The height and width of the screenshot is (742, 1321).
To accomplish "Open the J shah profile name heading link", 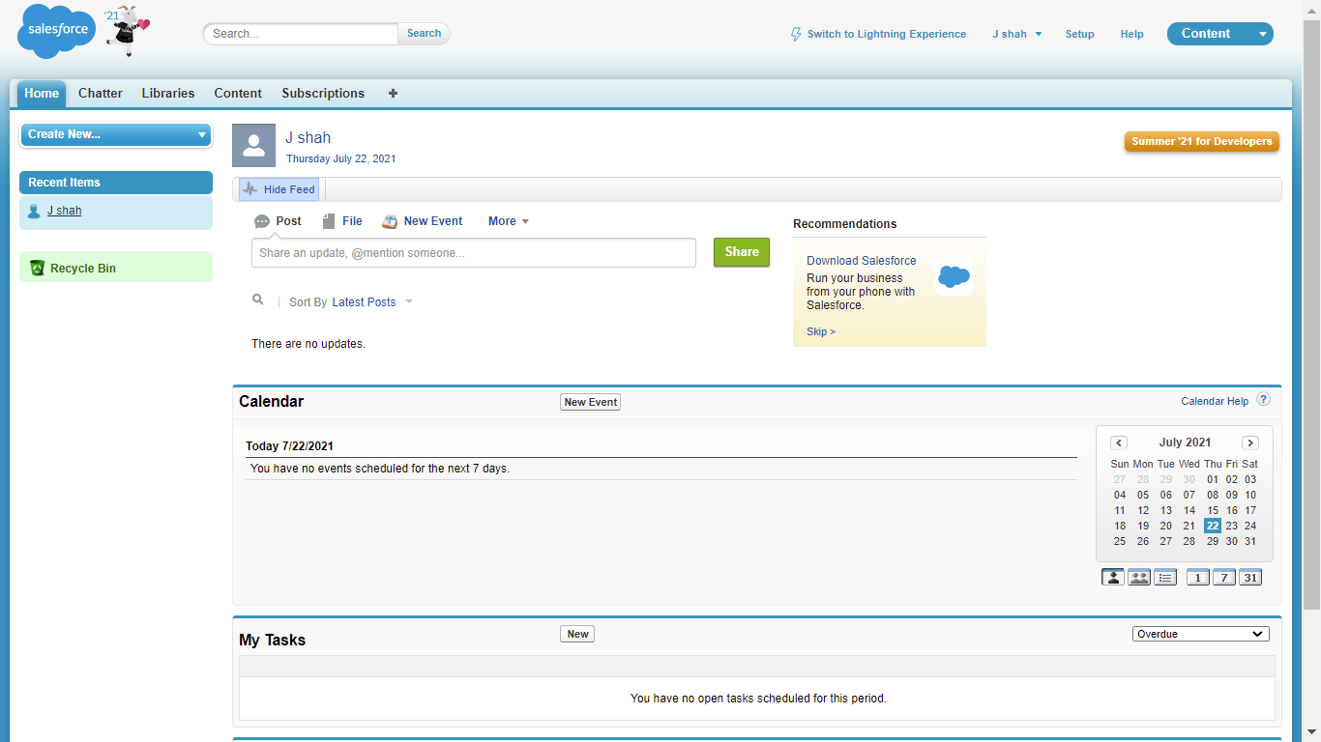I will tap(308, 137).
